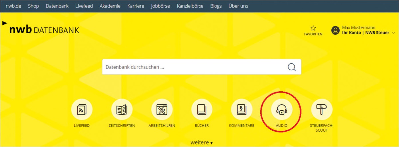This screenshot has width=399, height=147.
Task: Click the NWB Datenbank logo
Action: click(x=44, y=30)
